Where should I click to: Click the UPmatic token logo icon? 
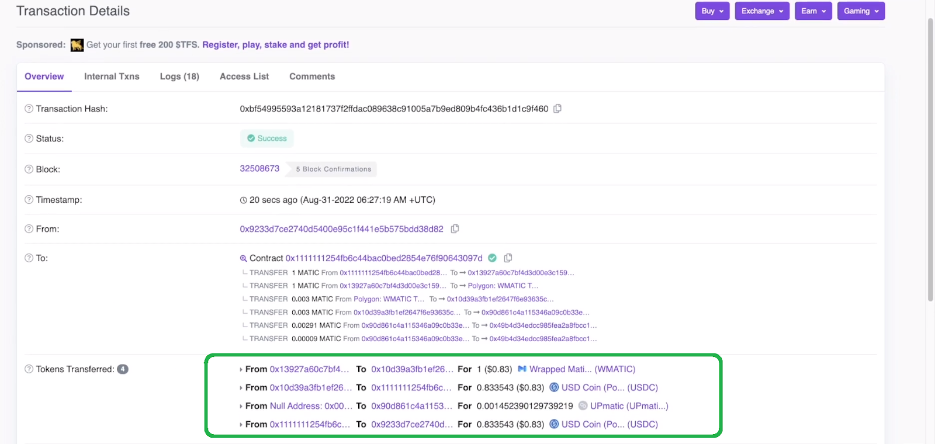[583, 406]
